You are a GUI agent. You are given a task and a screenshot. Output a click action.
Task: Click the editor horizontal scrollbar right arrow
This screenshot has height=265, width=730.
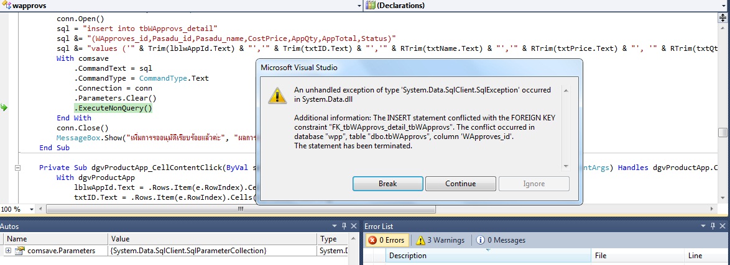pos(711,209)
